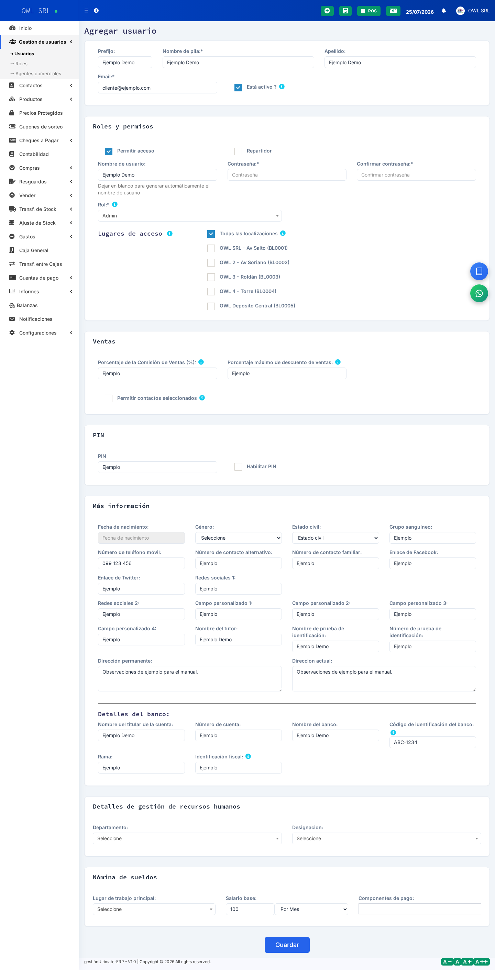Show info for Código de identificación del banco
This screenshot has height=970, width=495.
[393, 732]
